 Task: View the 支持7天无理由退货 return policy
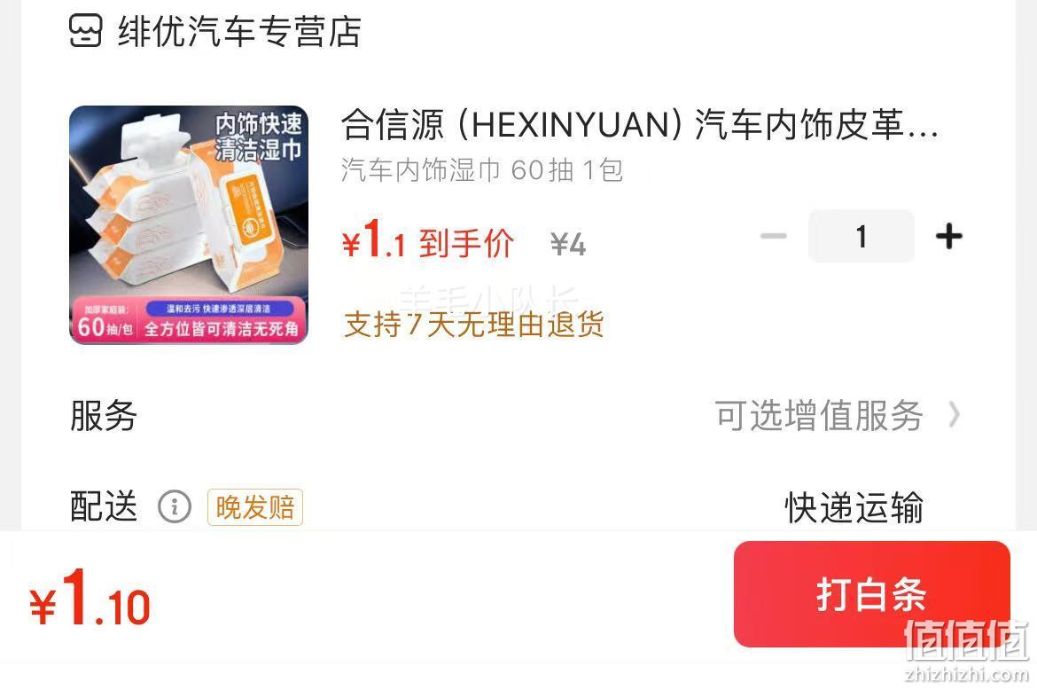[474, 325]
